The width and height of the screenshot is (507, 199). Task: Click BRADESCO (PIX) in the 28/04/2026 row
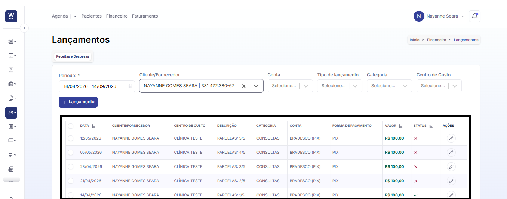305,167
